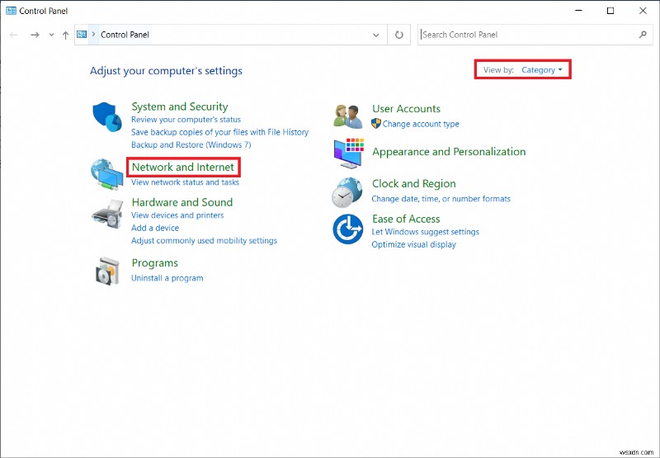Open the View by Category dropdown
The image size is (660, 458).
point(542,70)
